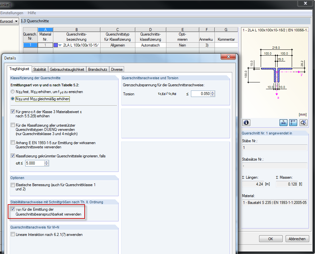This screenshot has height=254, width=315.
Task: Click '2LA L 100x100x10-15/' cell
Action: point(77,45)
